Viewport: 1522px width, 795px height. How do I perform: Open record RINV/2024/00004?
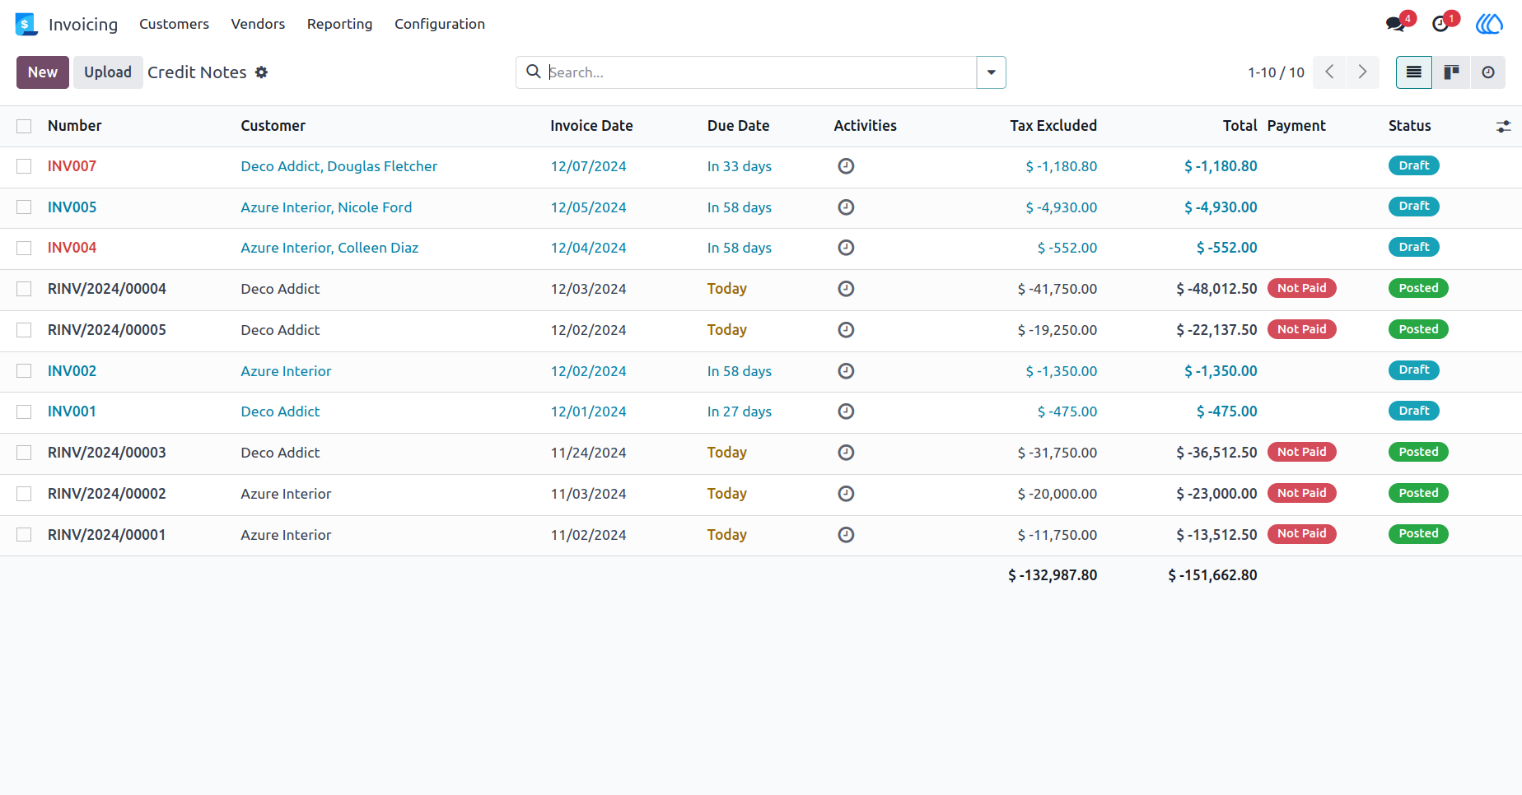[x=107, y=289]
